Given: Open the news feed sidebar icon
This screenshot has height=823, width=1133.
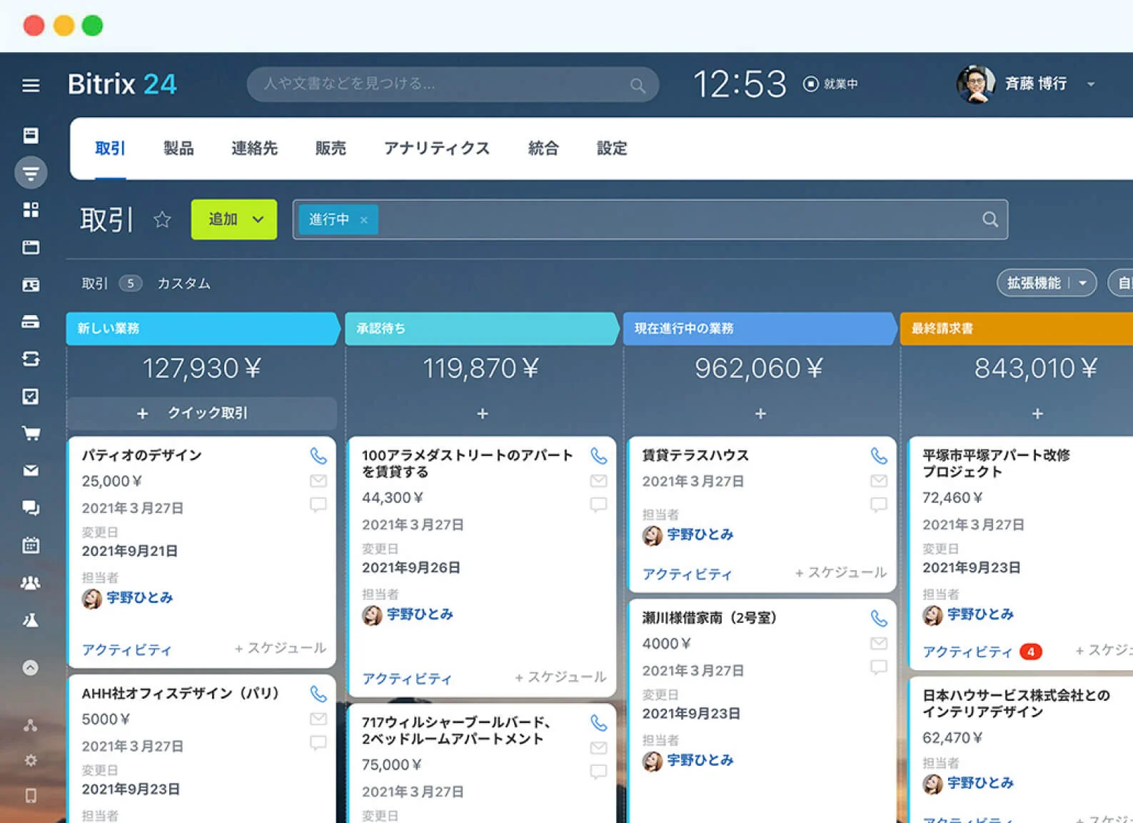Looking at the screenshot, I should pyautogui.click(x=31, y=135).
